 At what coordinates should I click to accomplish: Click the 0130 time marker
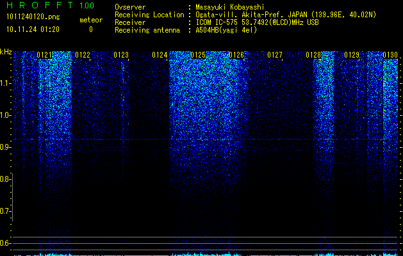(390, 55)
